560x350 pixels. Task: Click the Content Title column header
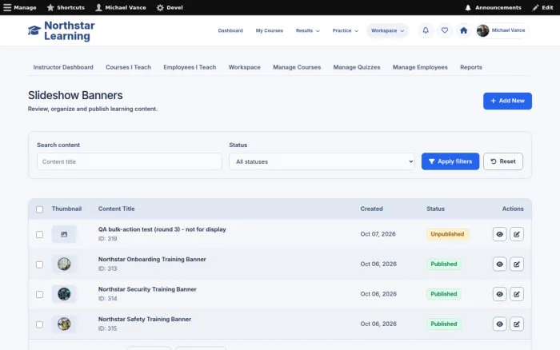pyautogui.click(x=117, y=209)
